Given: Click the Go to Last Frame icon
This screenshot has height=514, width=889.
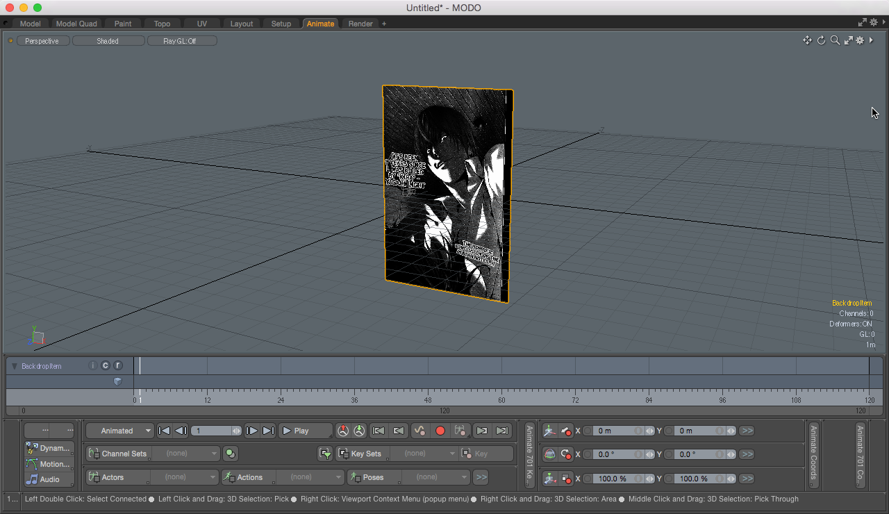Looking at the screenshot, I should coord(268,431).
